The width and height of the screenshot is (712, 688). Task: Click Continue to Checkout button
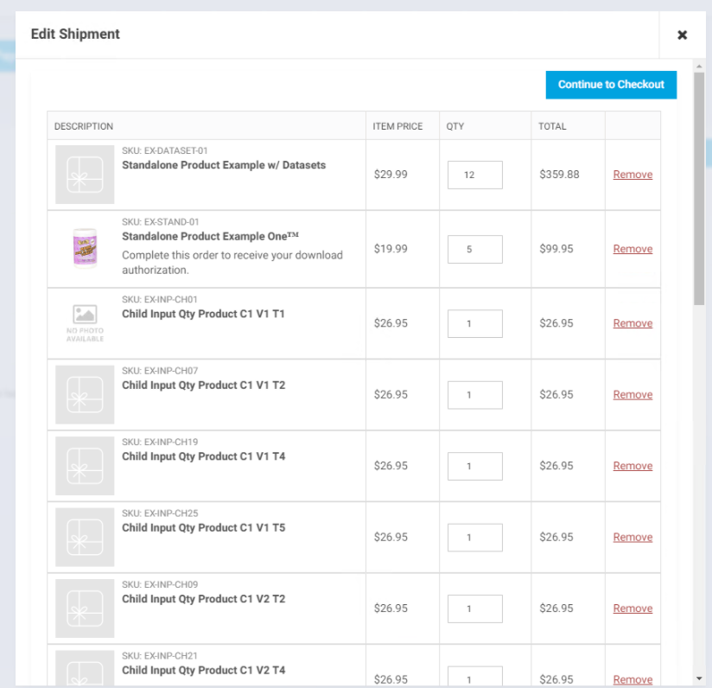pyautogui.click(x=611, y=85)
